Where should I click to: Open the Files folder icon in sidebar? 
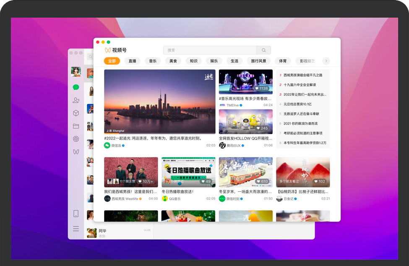pos(76,126)
